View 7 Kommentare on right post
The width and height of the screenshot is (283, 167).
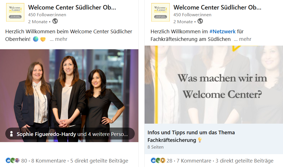pos(194,161)
